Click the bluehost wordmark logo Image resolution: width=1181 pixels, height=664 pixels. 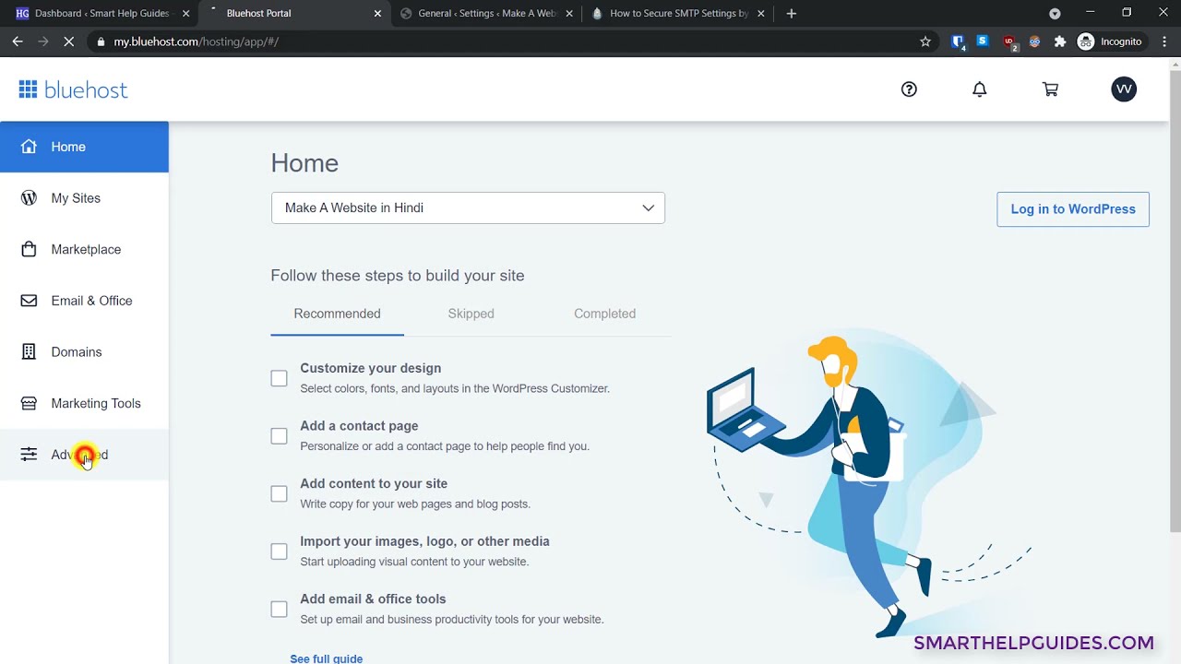86,90
